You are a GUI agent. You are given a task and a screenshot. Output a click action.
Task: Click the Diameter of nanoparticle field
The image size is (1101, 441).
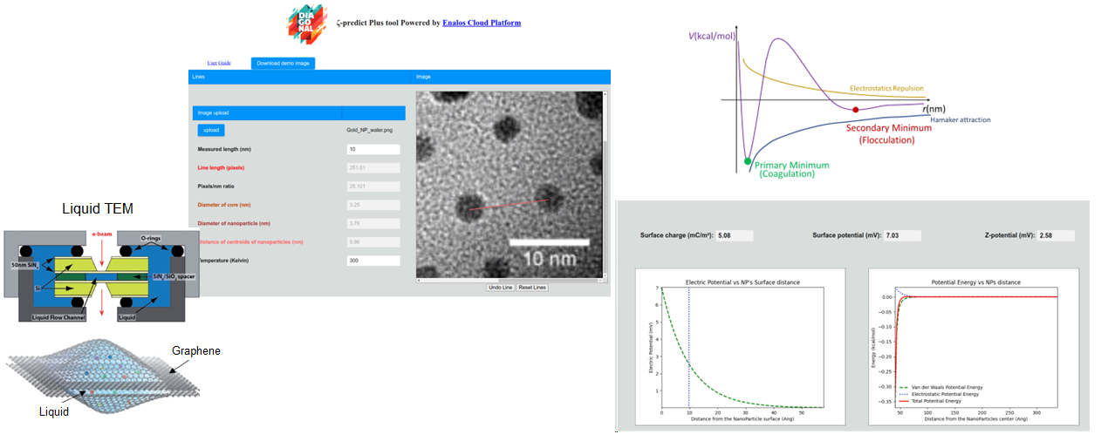click(373, 224)
